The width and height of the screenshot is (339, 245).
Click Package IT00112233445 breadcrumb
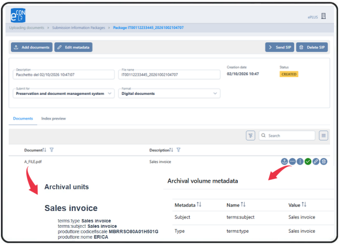pyautogui.click(x=148, y=28)
